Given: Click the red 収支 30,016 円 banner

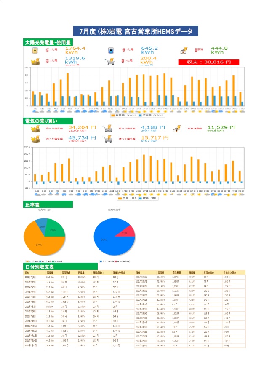Looking at the screenshot, I should pos(208,62).
